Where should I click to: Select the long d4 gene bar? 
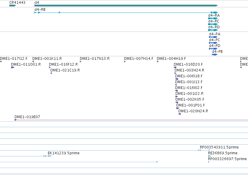click(x=126, y=6)
